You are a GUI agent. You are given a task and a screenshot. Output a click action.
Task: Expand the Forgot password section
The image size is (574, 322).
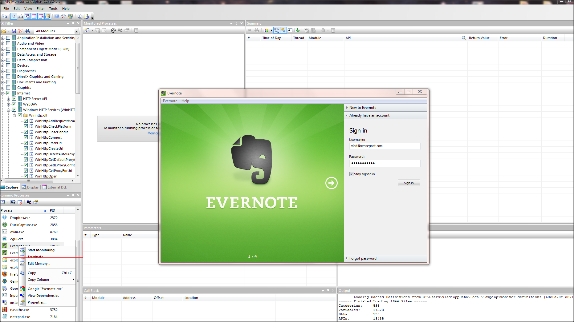coord(363,258)
